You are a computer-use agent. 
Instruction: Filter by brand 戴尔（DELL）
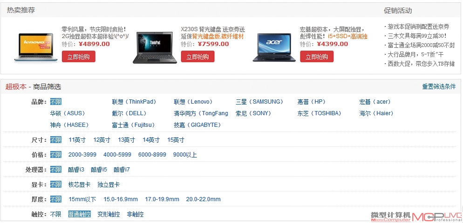[129, 113]
